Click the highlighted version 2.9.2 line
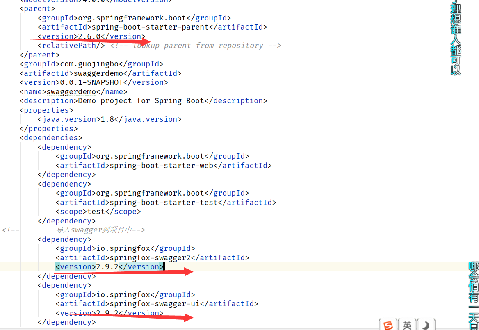The image size is (479, 330). coord(109,267)
